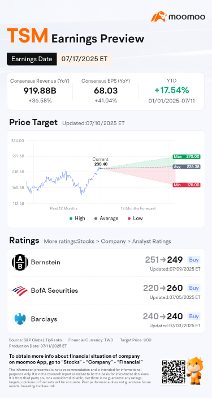
Task: Click the Max 270.00 target label
Action: click(x=187, y=157)
